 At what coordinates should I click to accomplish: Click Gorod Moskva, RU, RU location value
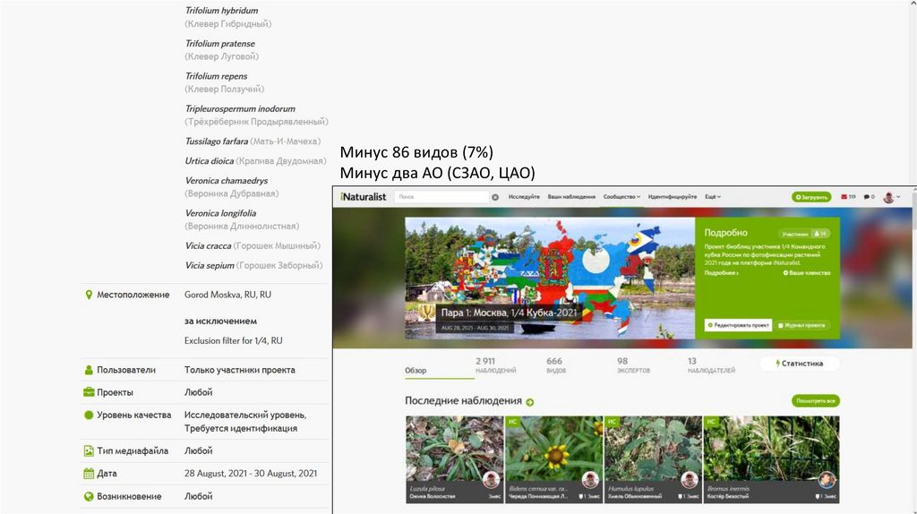coord(227,295)
